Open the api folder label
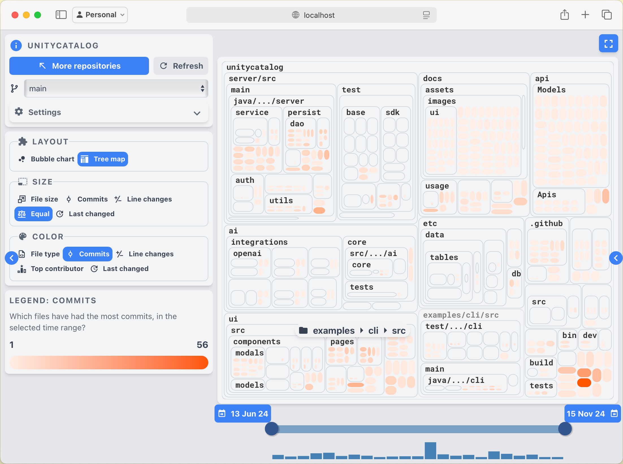This screenshot has height=464, width=623. (542, 79)
